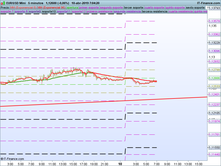Click the 1,13793 top price tag

pyautogui.click(x=214, y=8)
